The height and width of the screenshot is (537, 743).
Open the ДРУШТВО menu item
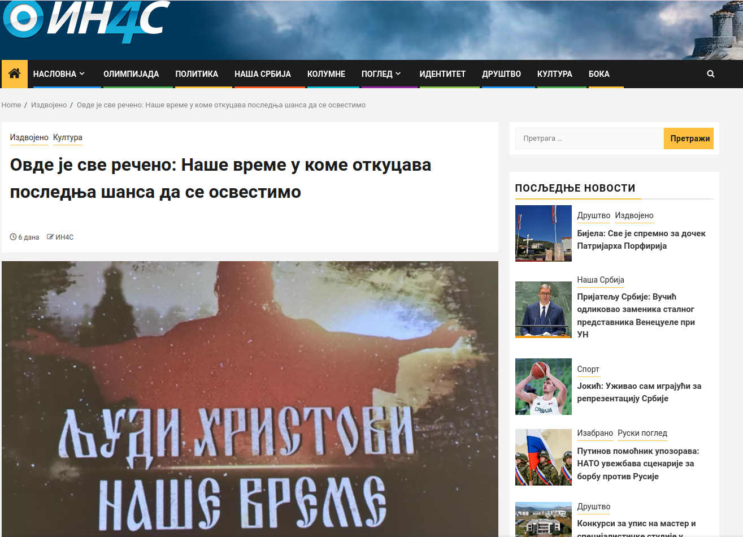pos(501,74)
